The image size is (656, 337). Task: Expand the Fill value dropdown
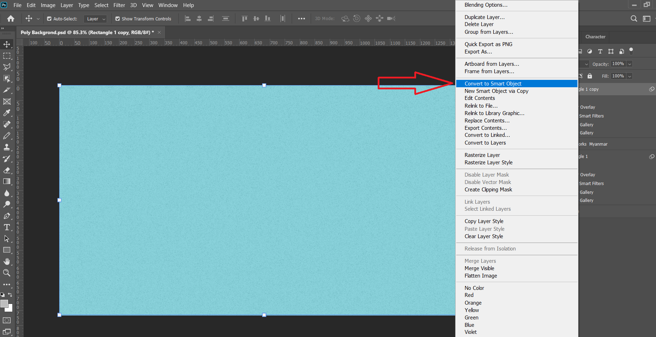(630, 76)
